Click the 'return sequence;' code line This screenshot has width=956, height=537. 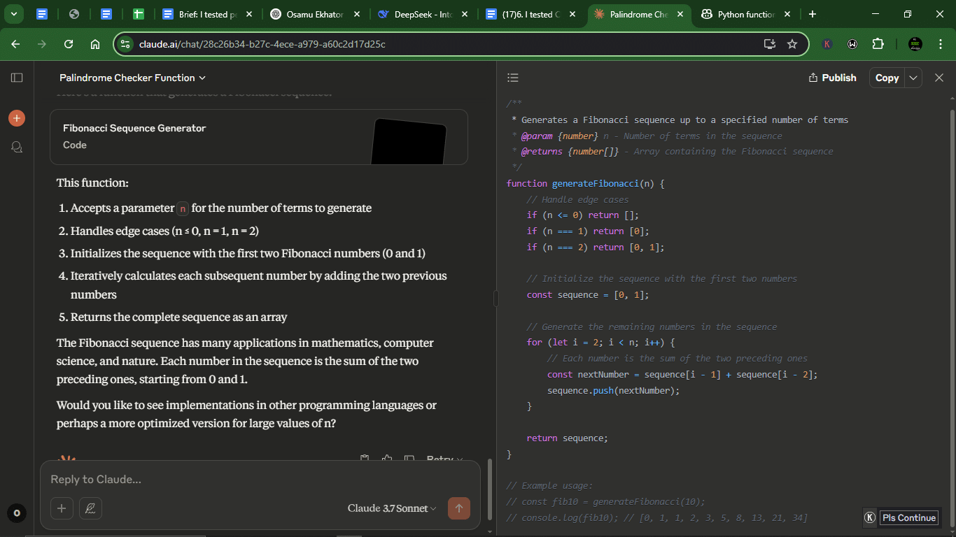click(x=568, y=438)
